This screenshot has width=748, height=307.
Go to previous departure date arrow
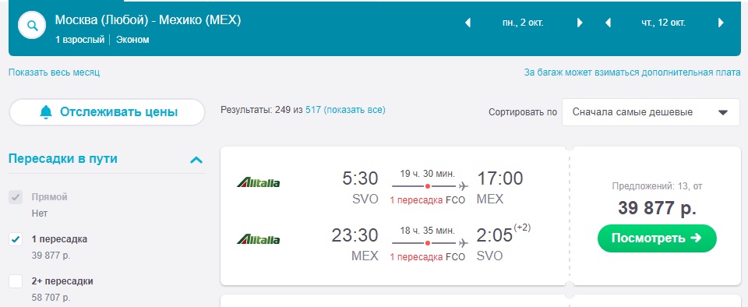click(x=468, y=23)
